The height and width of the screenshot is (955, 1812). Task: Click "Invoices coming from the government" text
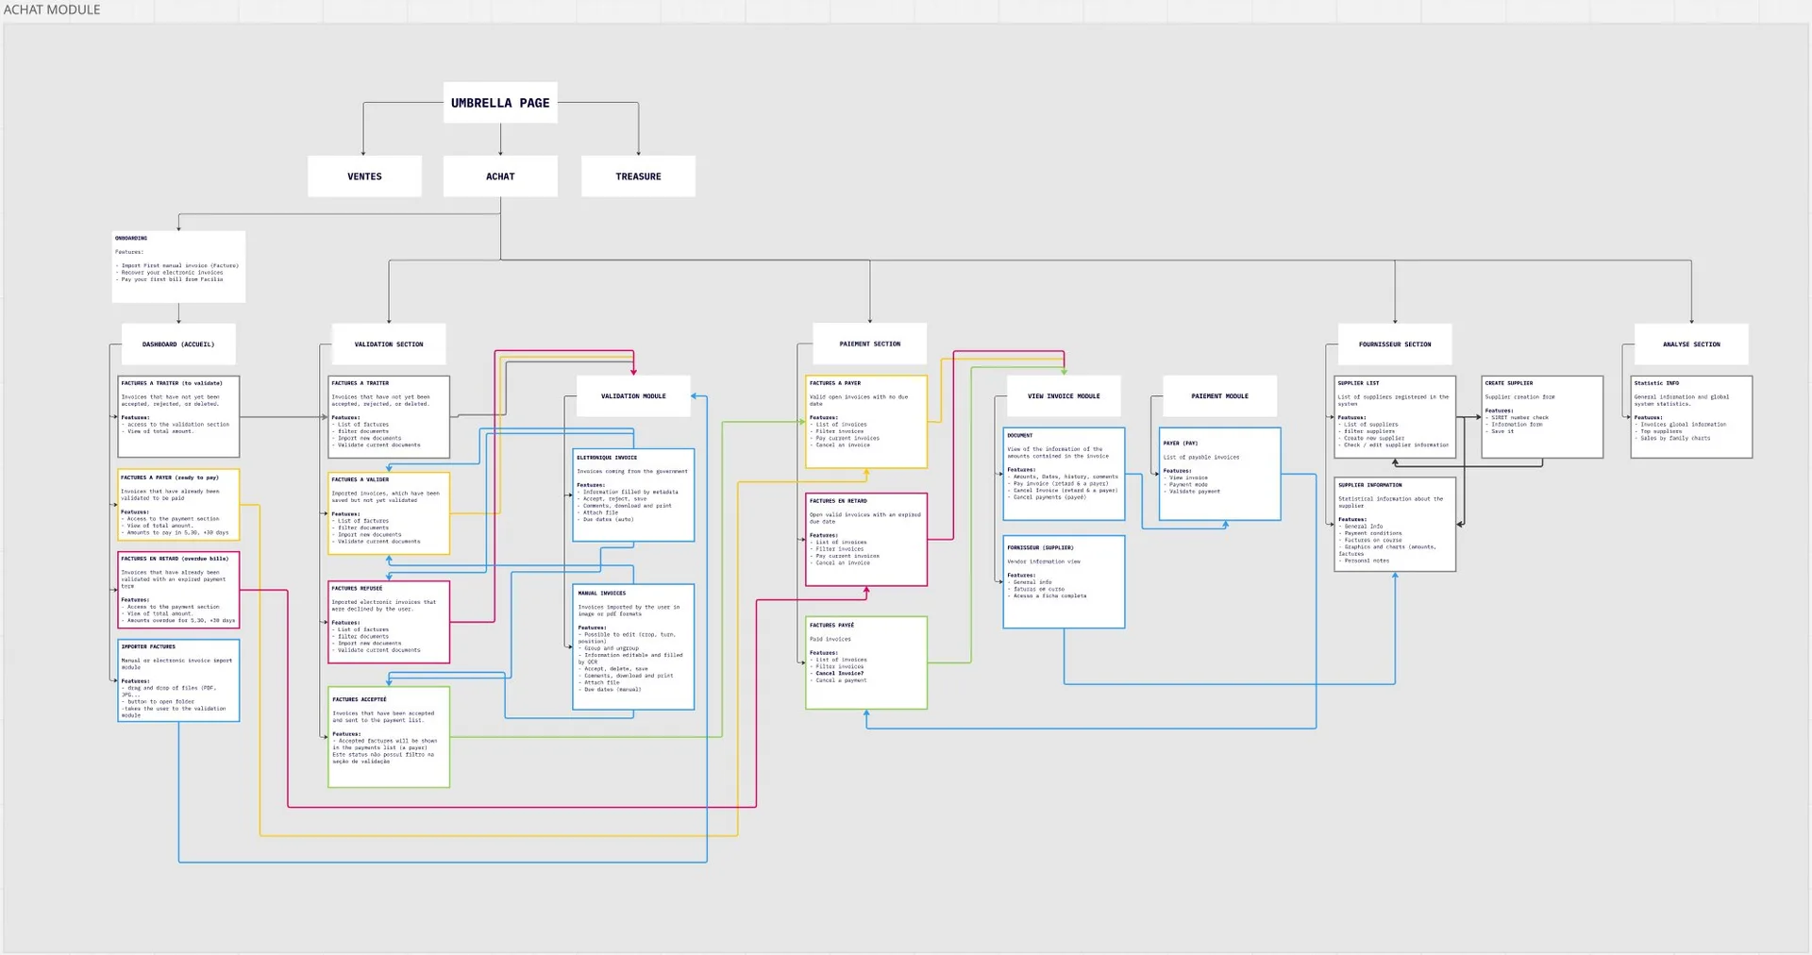(x=632, y=471)
